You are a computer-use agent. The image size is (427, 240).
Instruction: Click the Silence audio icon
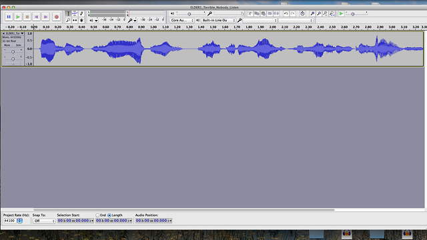point(276,13)
